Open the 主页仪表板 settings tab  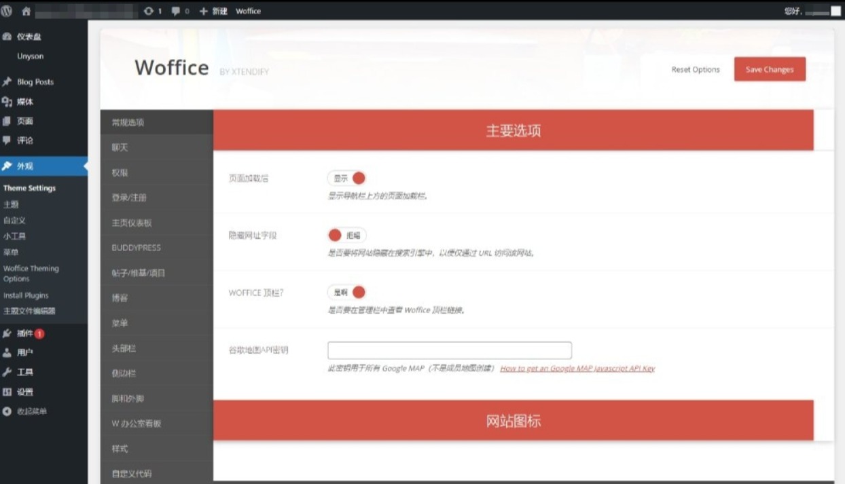157,223
